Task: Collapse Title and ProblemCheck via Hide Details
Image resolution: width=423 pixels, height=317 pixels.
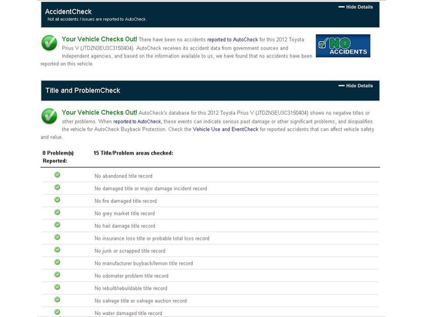Action: [x=356, y=86]
